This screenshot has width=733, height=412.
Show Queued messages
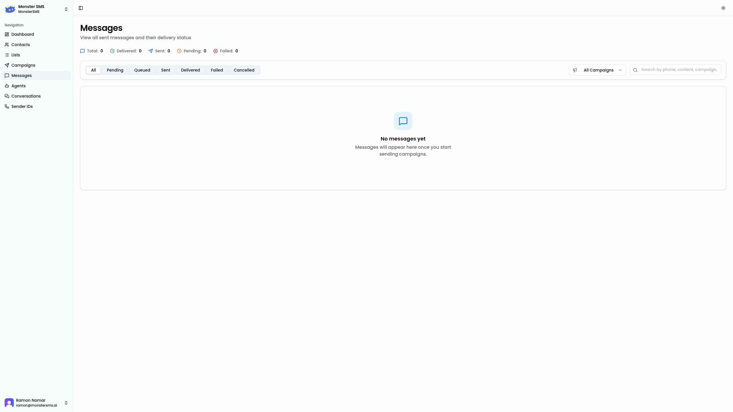click(142, 70)
